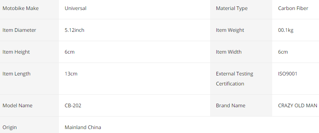The height and width of the screenshot is (133, 319).
Task: Click the Item Height label
Action: tap(16, 52)
